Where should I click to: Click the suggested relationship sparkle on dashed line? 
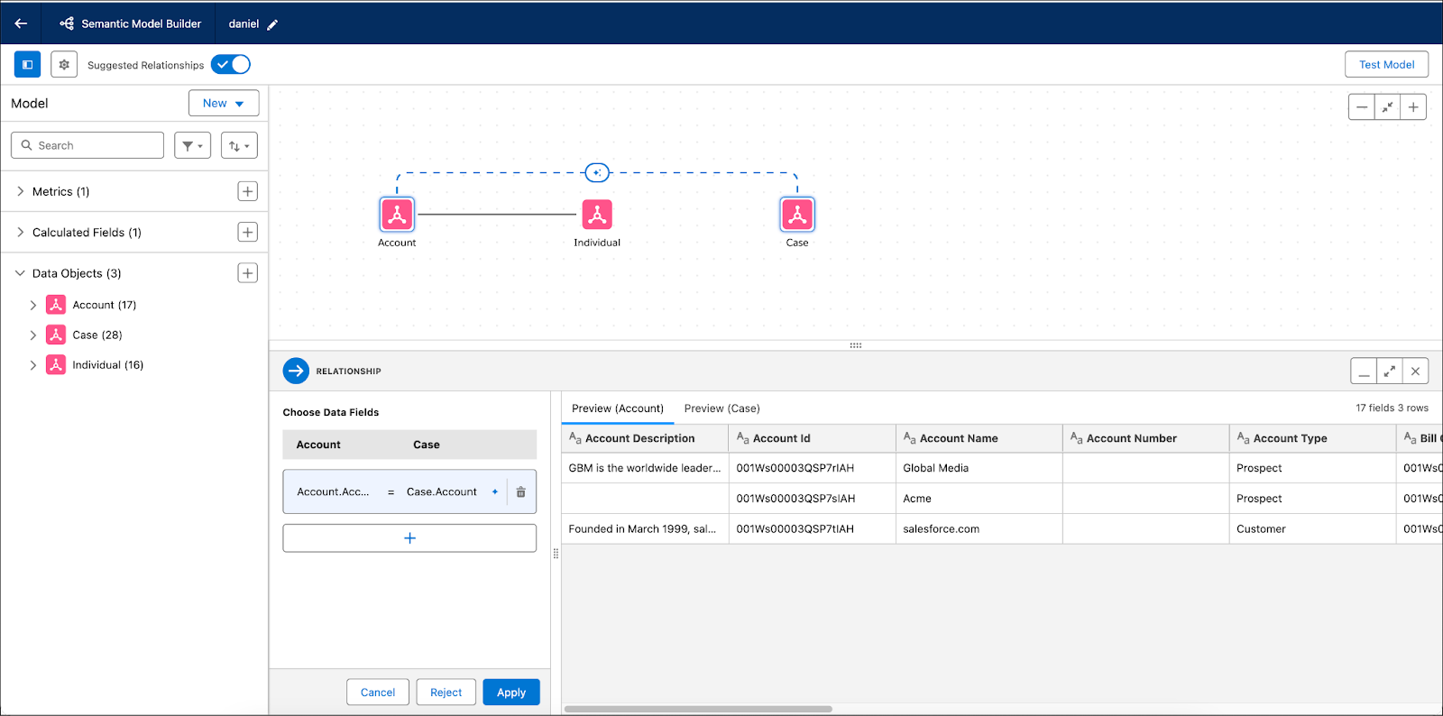[597, 172]
